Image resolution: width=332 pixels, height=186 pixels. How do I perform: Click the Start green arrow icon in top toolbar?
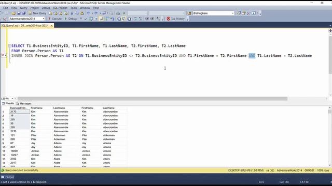(124, 13)
